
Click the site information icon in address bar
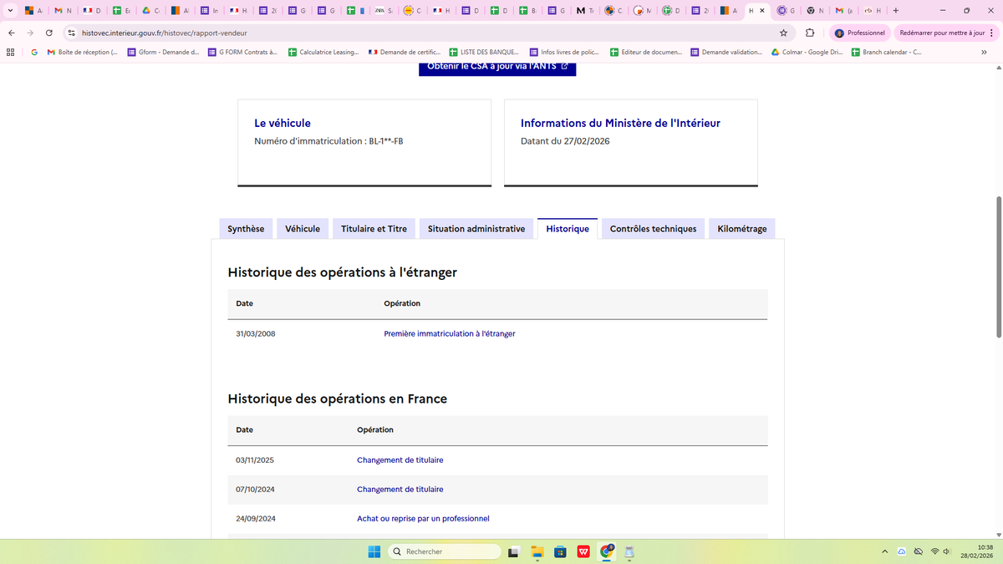click(x=72, y=33)
